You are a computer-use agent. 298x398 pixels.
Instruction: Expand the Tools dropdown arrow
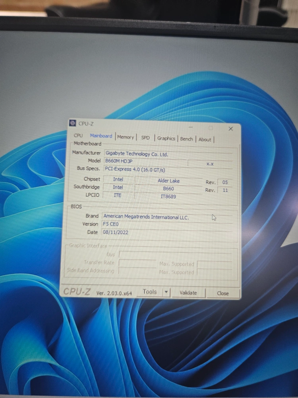click(x=166, y=292)
